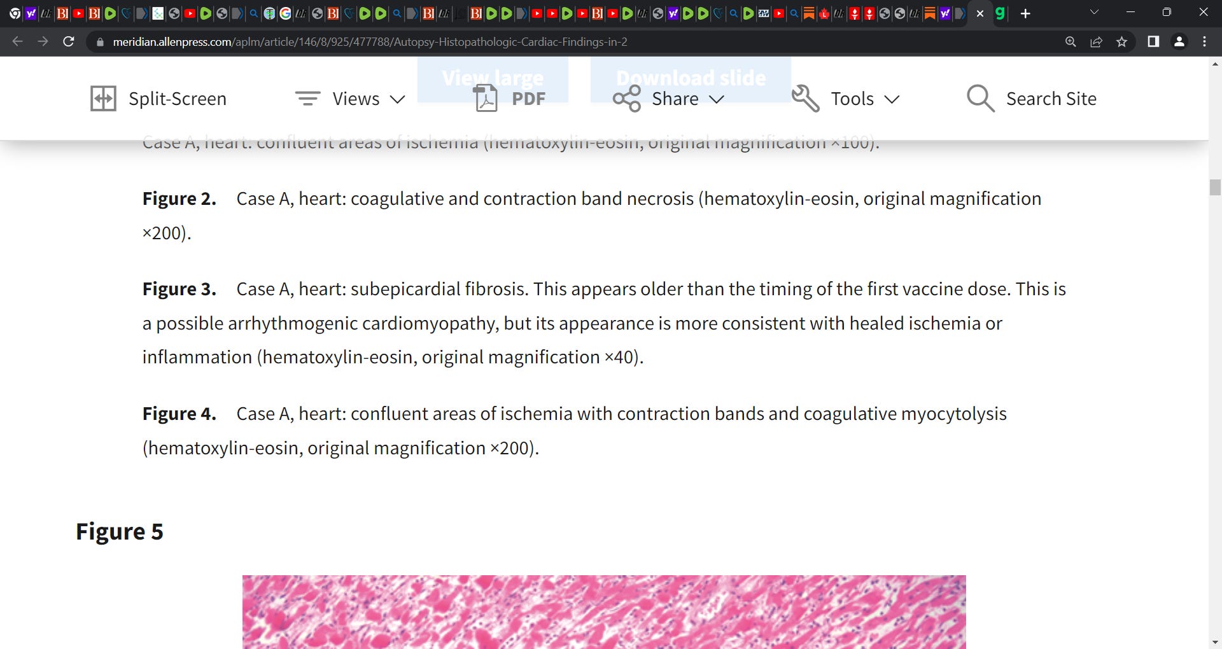Image resolution: width=1222 pixels, height=649 pixels.
Task: Click the 'Figure 4.' caption label
Action: coord(179,414)
